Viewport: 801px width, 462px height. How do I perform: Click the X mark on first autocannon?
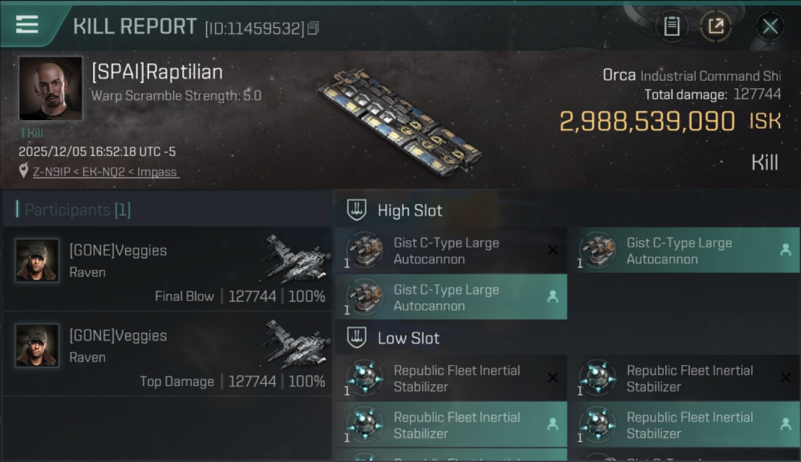553,250
